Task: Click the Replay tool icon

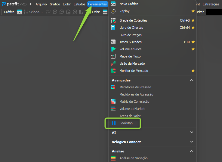Action: (113, 11)
